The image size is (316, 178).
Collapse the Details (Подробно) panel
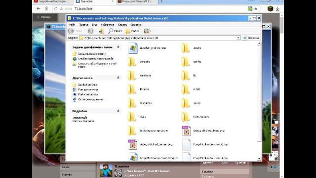[x=118, y=111]
